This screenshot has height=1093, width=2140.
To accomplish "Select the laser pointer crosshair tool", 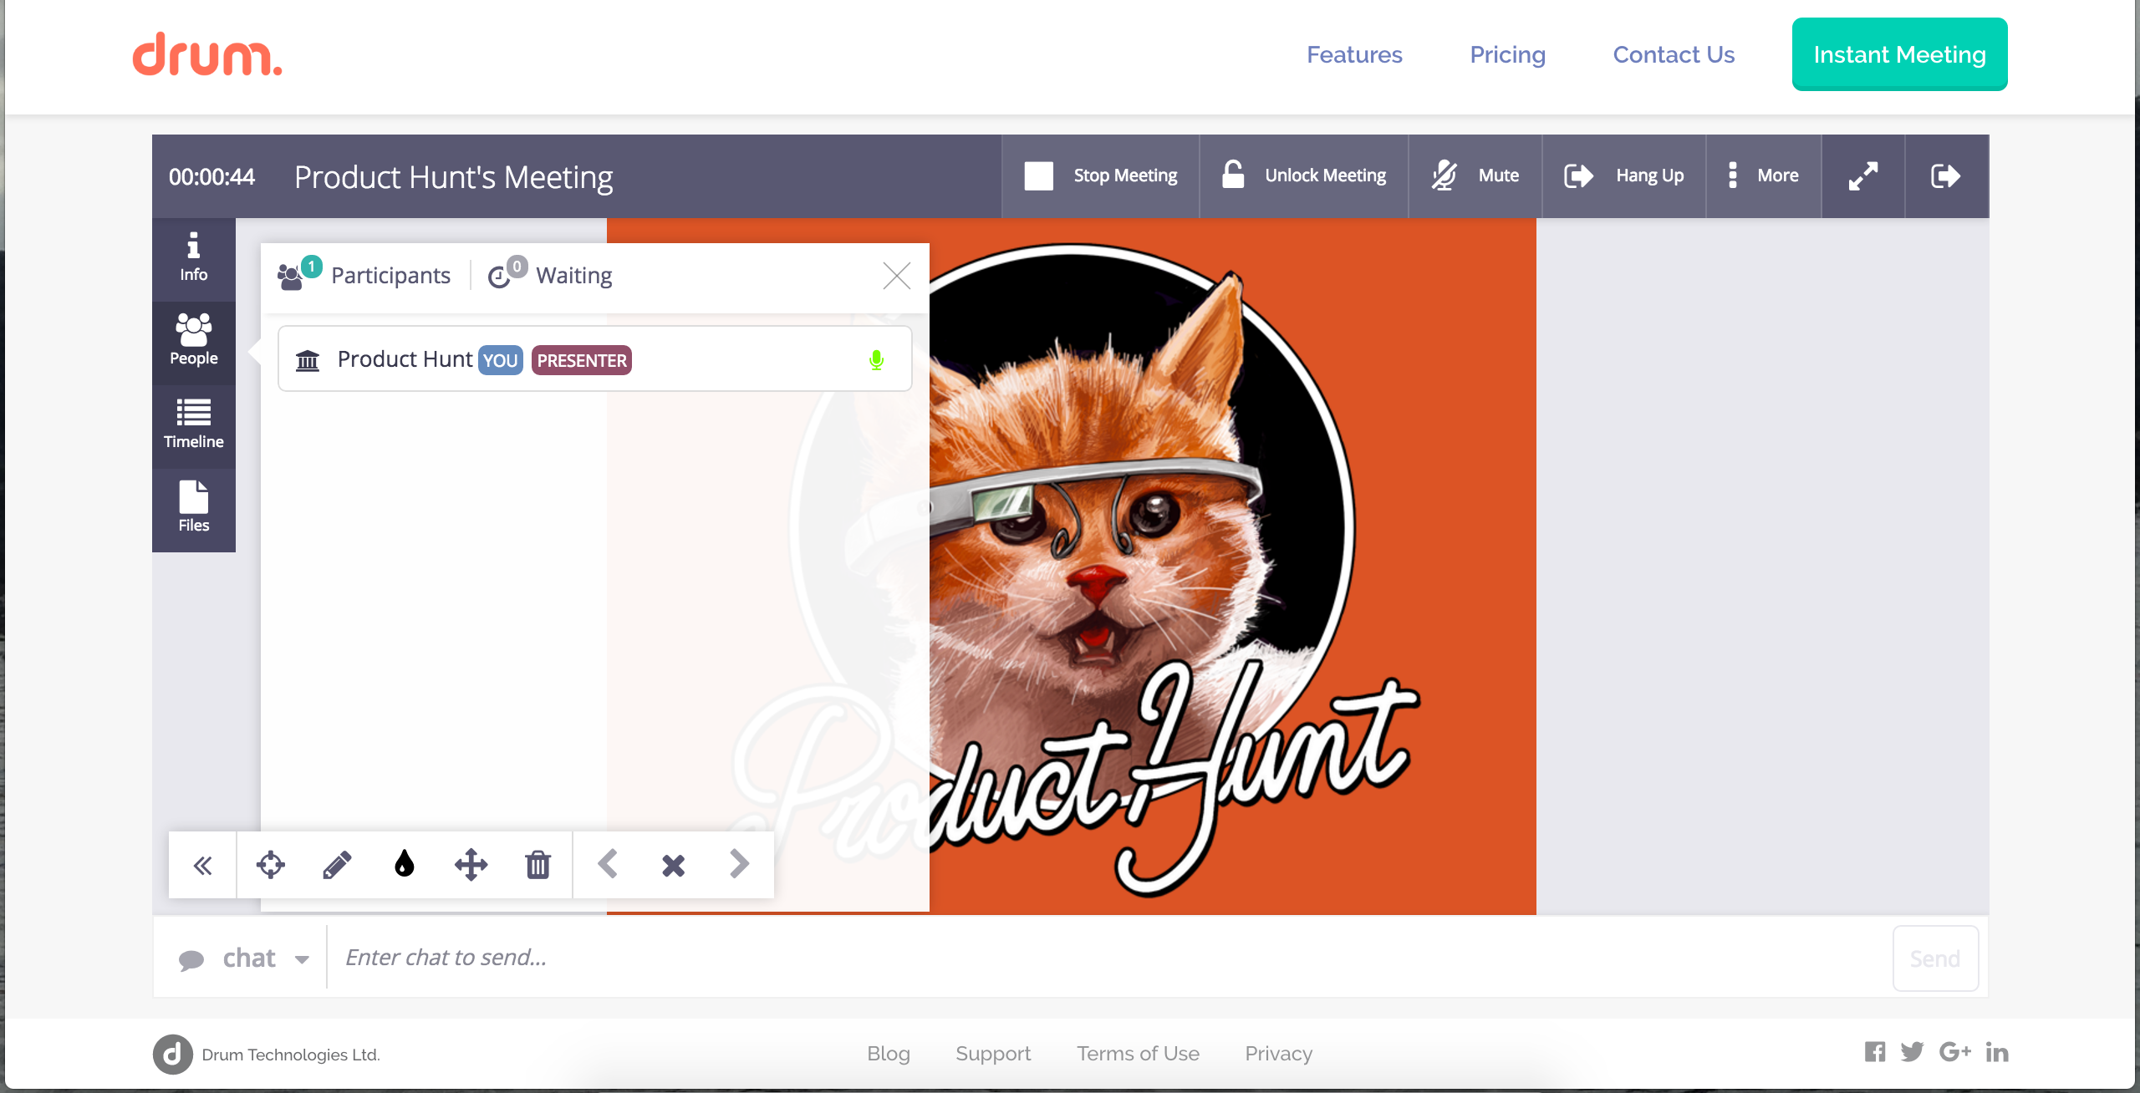I will click(270, 865).
